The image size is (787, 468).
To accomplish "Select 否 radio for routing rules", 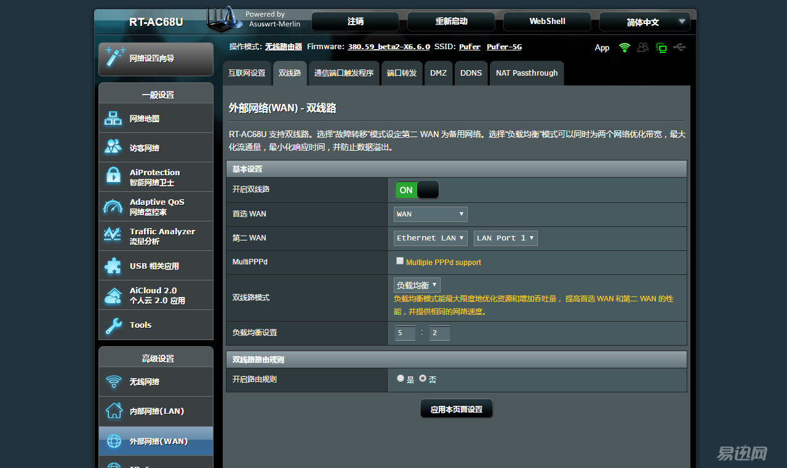I will click(x=423, y=378).
